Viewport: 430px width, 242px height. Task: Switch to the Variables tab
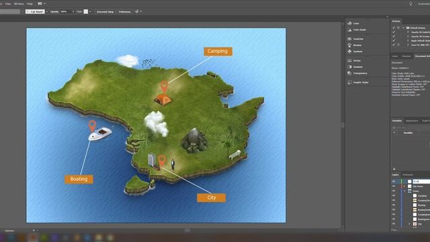pos(396,121)
